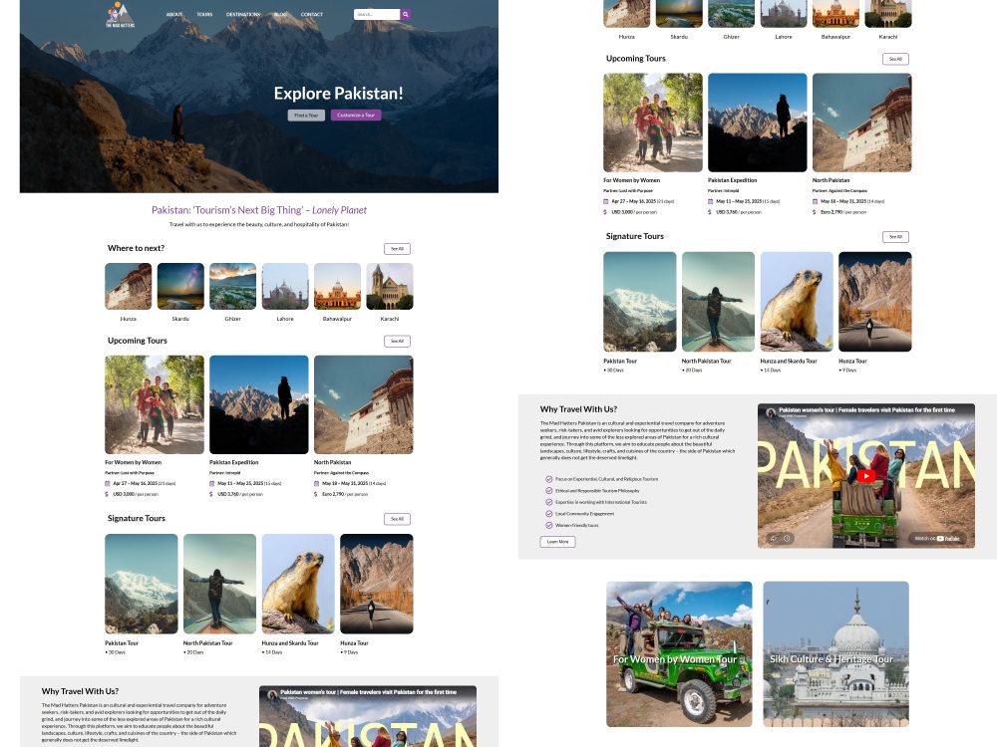
Task: Click Pakistan Expedition title in right mockup
Action: [x=733, y=180]
